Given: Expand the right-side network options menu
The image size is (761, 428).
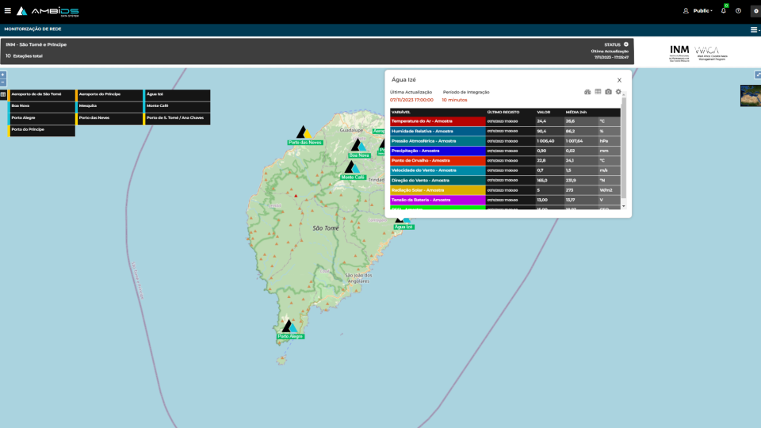Looking at the screenshot, I should (x=754, y=29).
